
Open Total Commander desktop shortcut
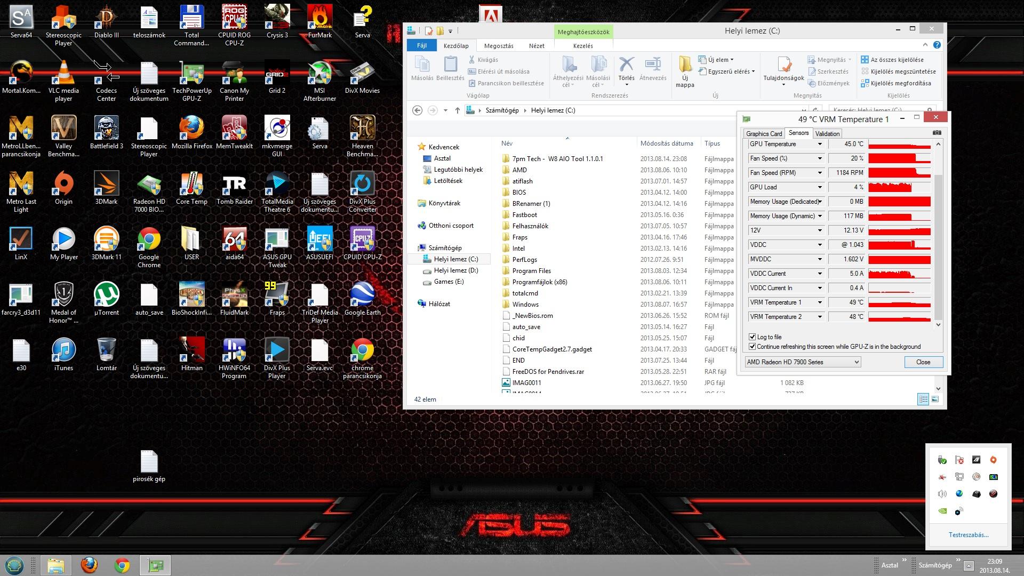pyautogui.click(x=191, y=26)
